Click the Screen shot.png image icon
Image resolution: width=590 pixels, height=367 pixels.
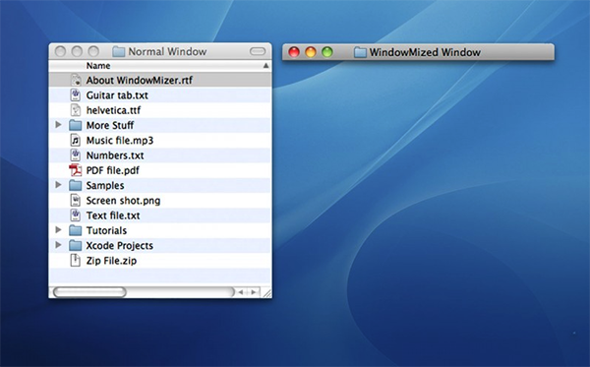(x=76, y=201)
